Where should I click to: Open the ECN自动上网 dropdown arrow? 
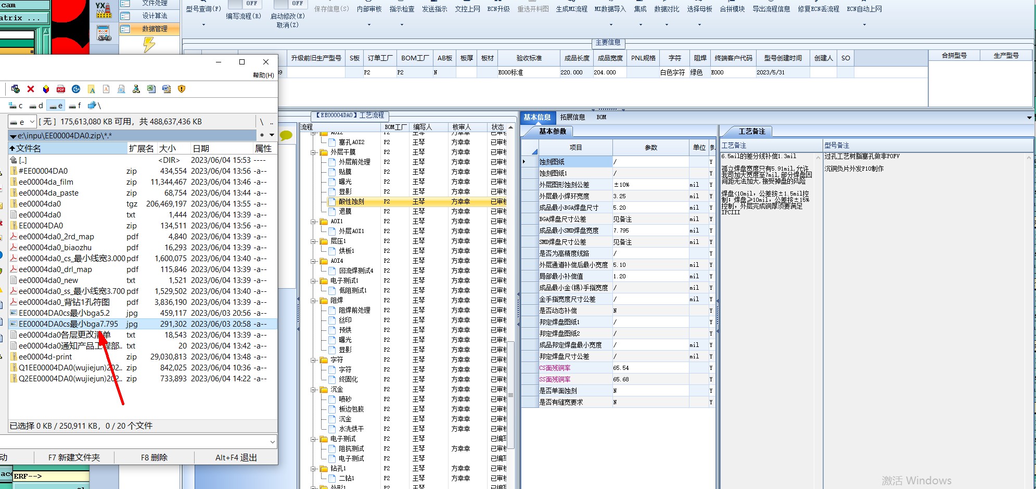pyautogui.click(x=864, y=24)
